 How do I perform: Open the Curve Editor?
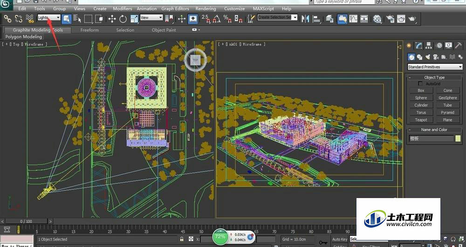353,19
